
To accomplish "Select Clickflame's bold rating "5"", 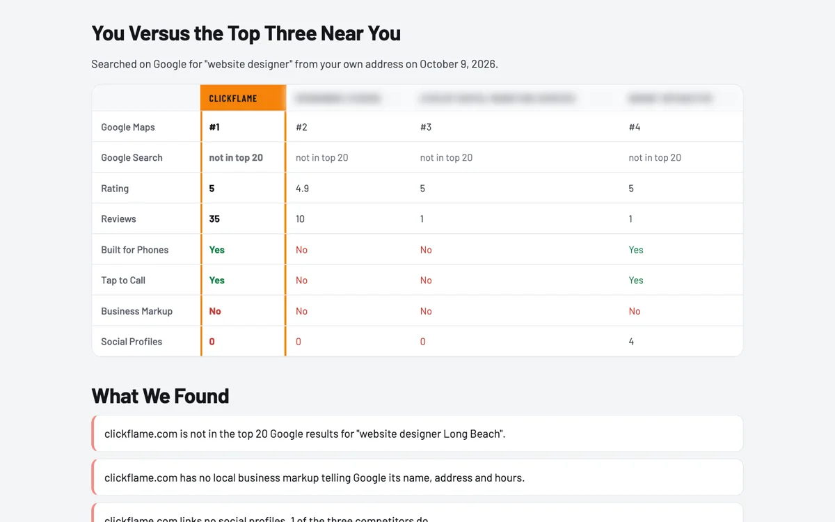I will [212, 189].
